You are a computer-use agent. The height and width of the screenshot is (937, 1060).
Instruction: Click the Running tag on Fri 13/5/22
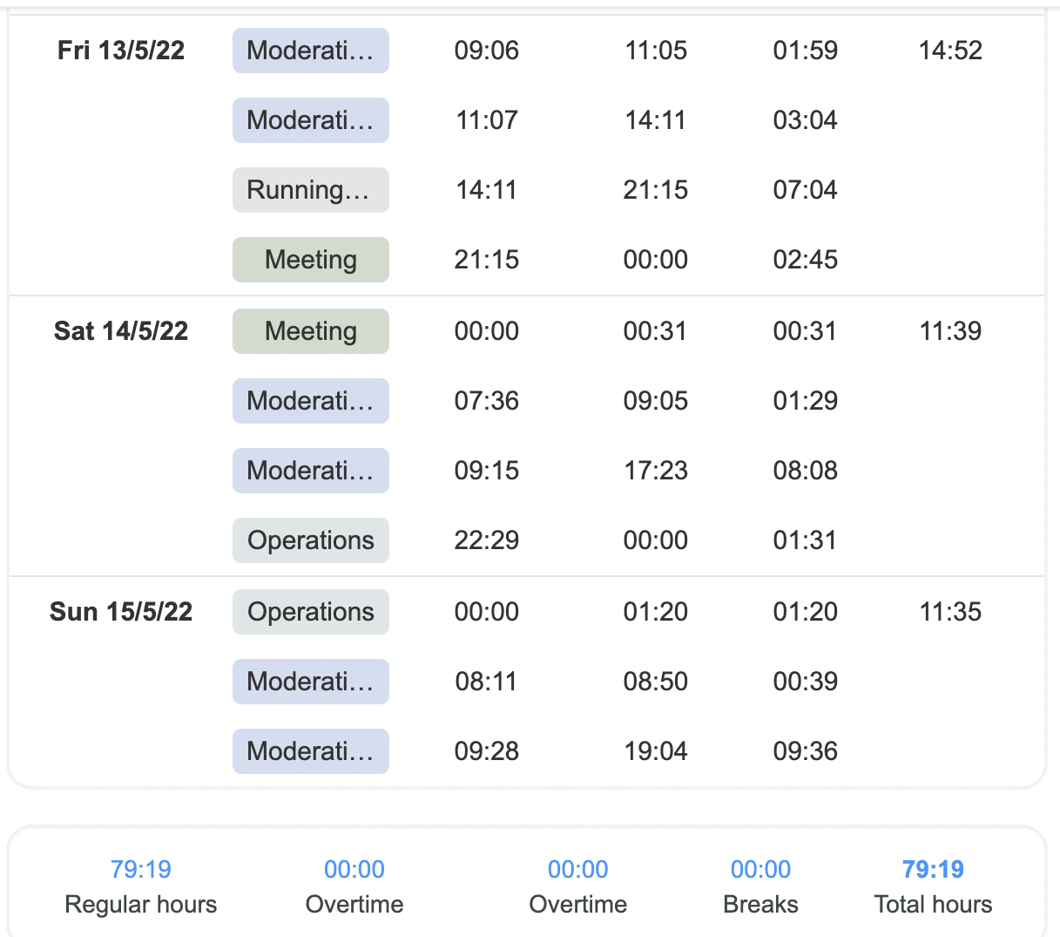tap(311, 190)
